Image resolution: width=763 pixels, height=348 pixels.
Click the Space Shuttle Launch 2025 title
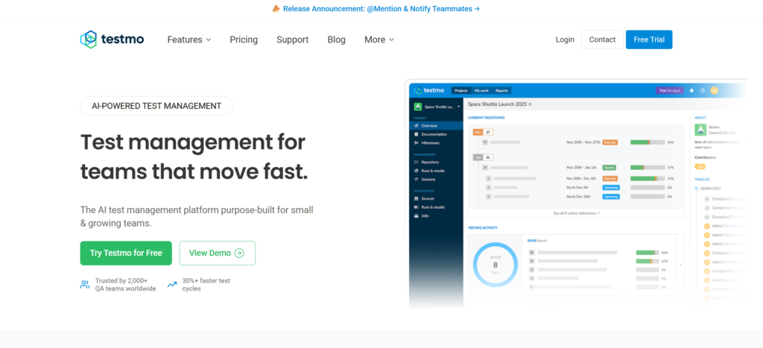click(x=497, y=104)
